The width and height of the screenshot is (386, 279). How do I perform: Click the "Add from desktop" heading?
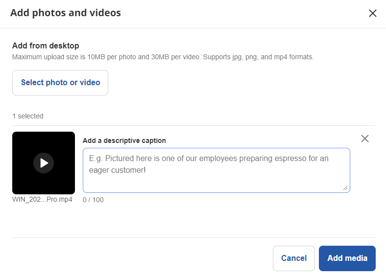click(x=46, y=46)
